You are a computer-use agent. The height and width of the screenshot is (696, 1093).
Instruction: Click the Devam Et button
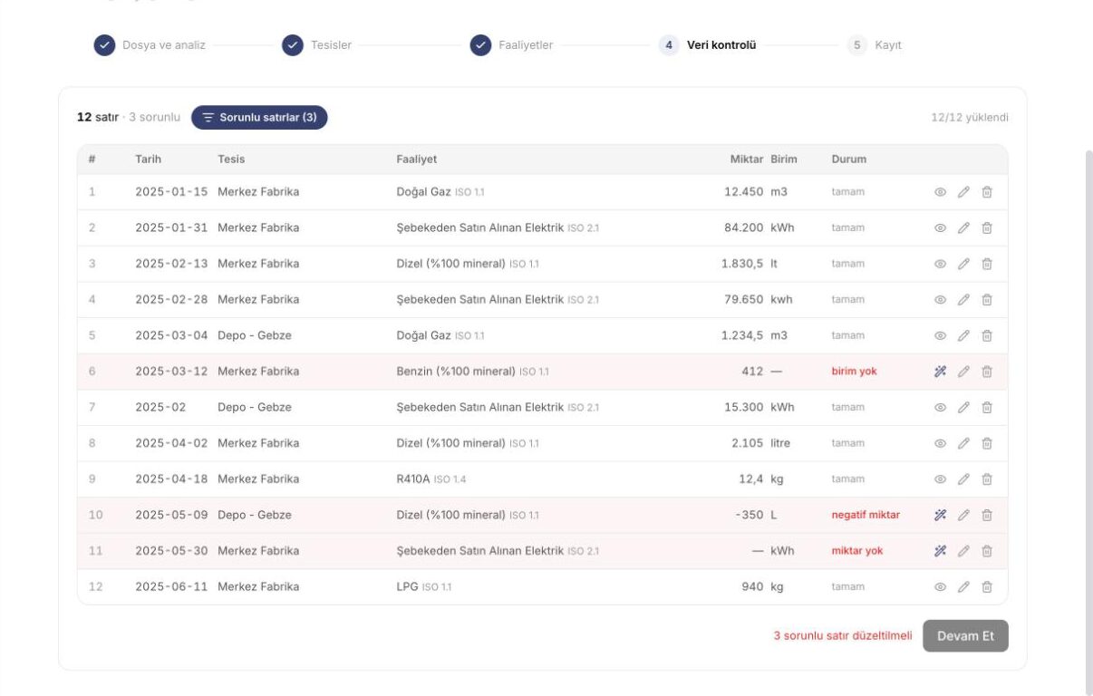pos(965,636)
